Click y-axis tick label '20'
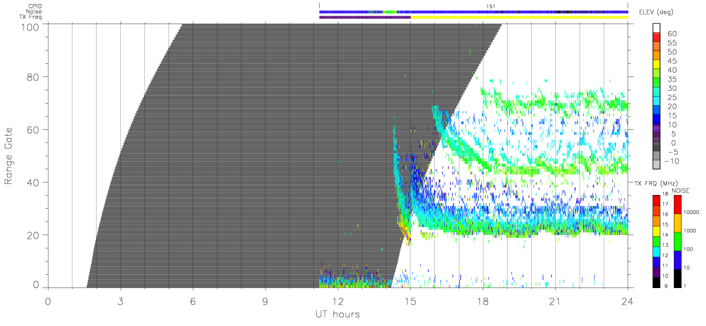The image size is (706, 326). (34, 235)
